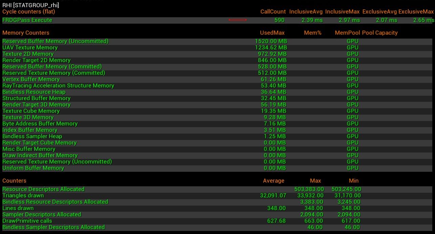The image size is (435, 234).
Task: Click the 2.39 ms inclusive average value
Action: coord(312,20)
